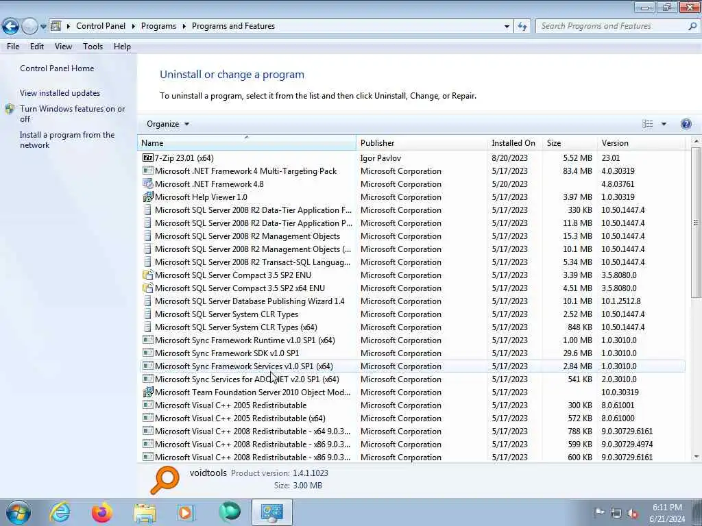Viewport: 702px width, 526px height.
Task: Click the scroll up arrow of list
Action: tap(696, 141)
